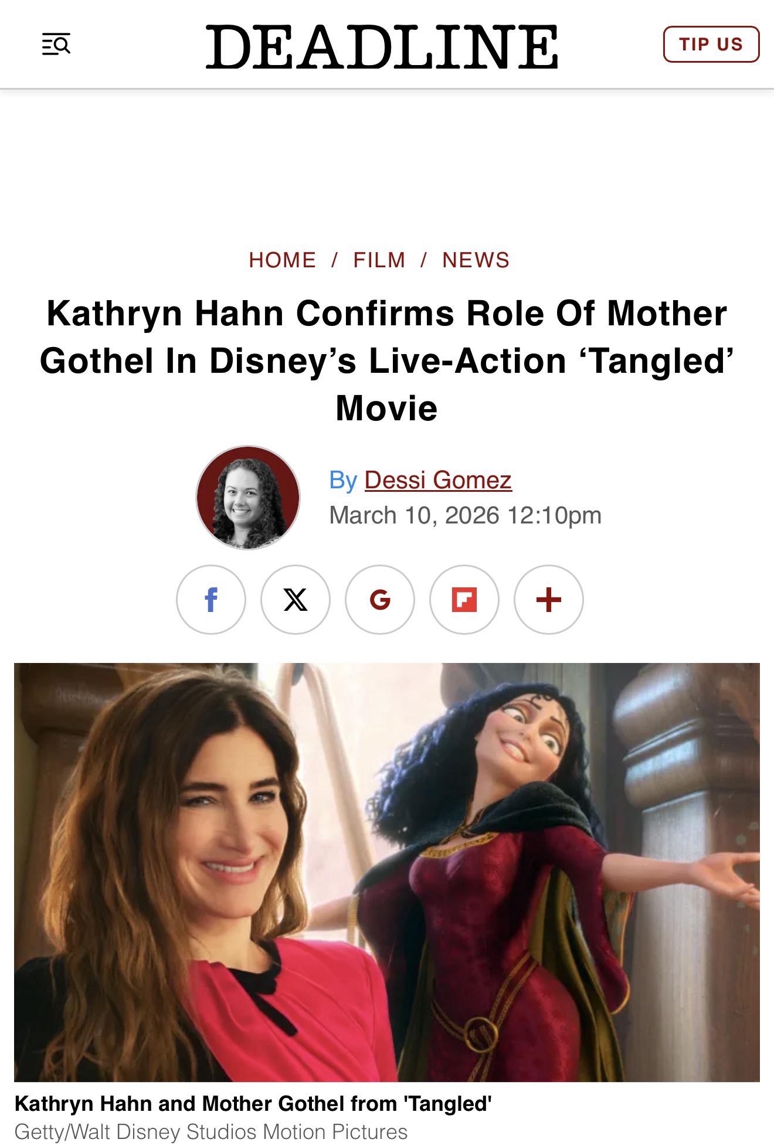Select the bold image caption text
The height and width of the screenshot is (1146, 774).
(253, 1104)
